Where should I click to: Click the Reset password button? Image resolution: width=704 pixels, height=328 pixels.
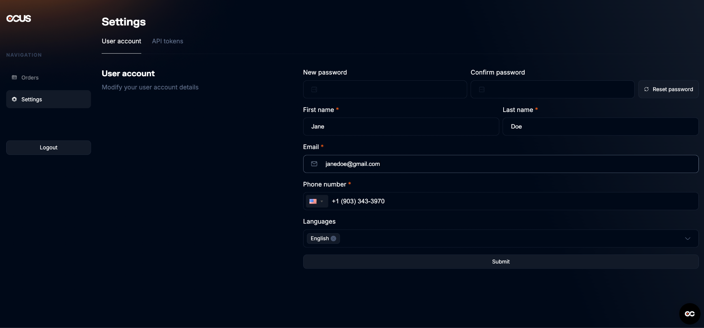click(668, 89)
